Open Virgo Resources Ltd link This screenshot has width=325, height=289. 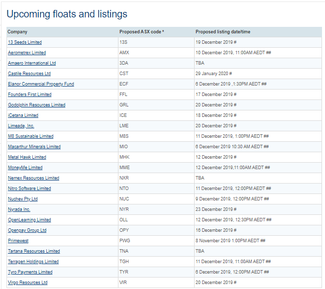coord(28,283)
